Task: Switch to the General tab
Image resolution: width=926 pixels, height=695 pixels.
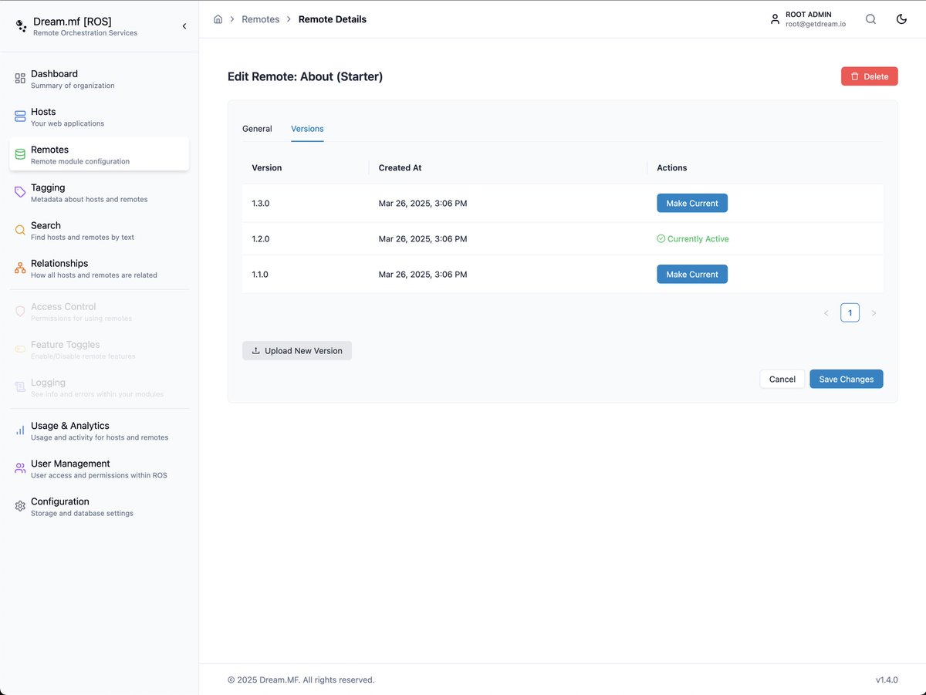Action: click(257, 129)
